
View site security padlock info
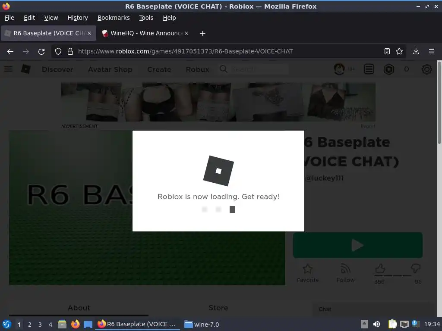tap(70, 51)
